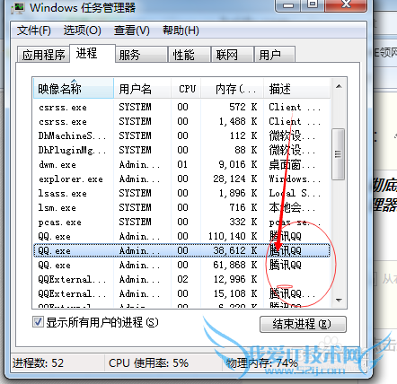Viewport: 397px width, 384px height.
Task: Select the QQExternal row using 15,108 K
Action: [181, 293]
